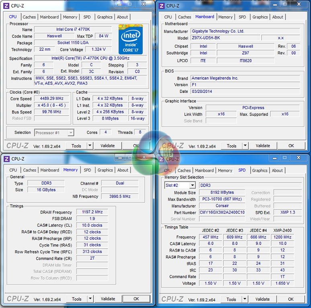Select the About tab in the Memory window

[123, 170]
